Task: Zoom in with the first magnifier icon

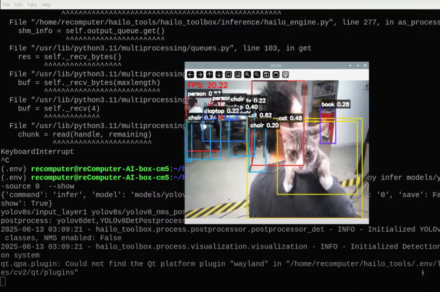Action: [x=247, y=75]
